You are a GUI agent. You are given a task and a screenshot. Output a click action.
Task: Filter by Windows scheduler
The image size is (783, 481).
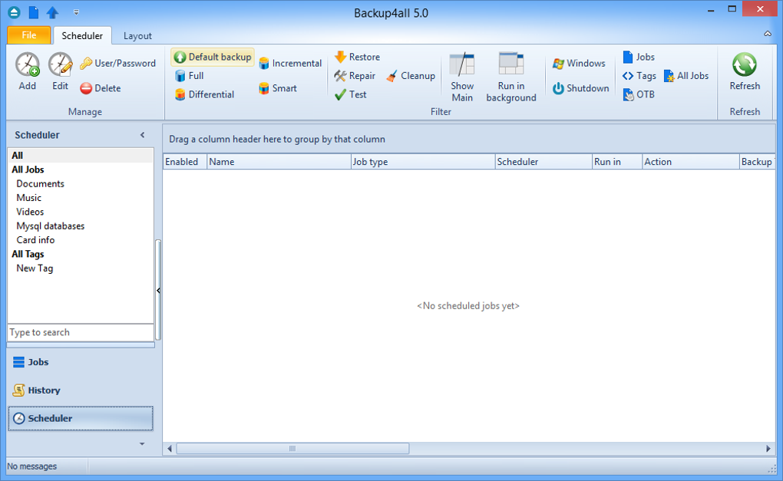point(580,64)
